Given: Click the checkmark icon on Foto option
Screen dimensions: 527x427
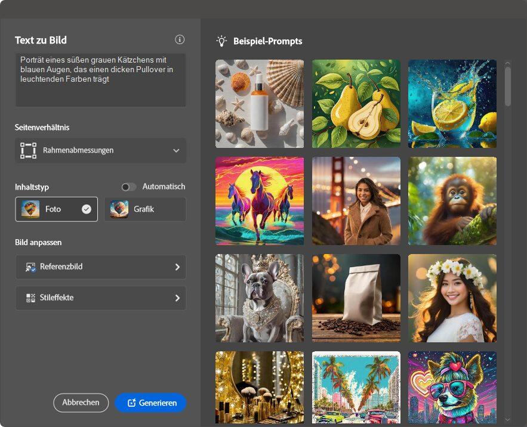Looking at the screenshot, I should (87, 209).
